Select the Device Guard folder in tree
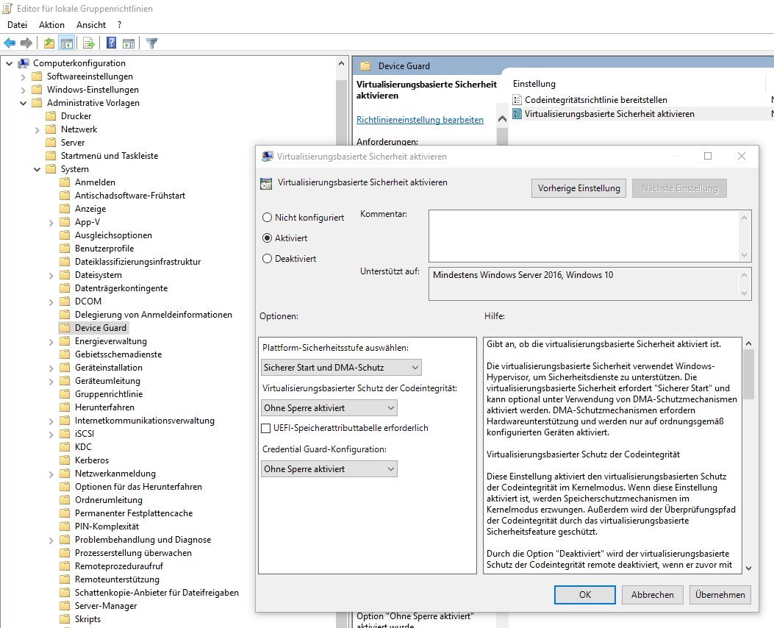774x628 pixels. pos(101,328)
